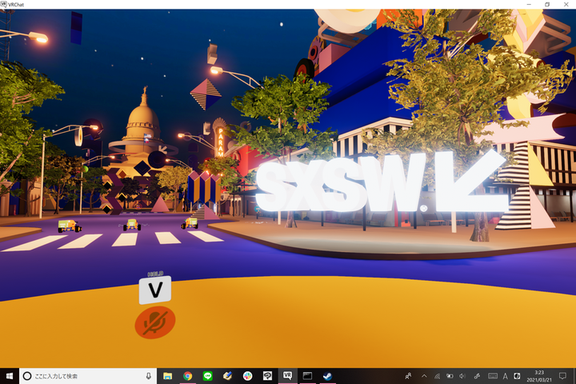
Task: Open the Action Center notifications icon
Action: (562, 376)
